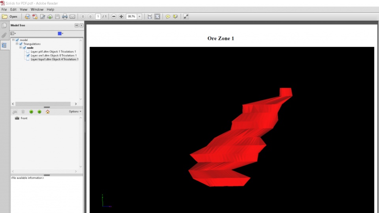Click the Open button in toolbar
The image size is (379, 213).
click(9, 17)
